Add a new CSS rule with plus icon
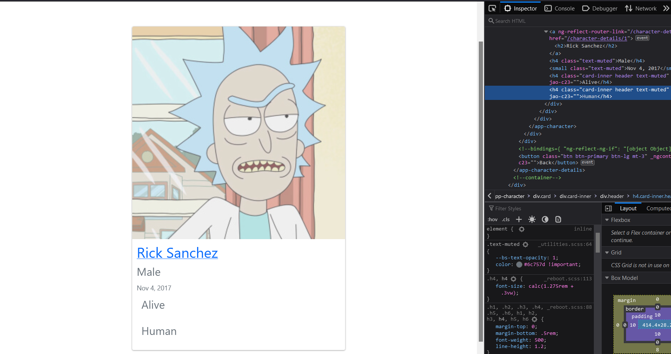The height and width of the screenshot is (354, 671). click(519, 219)
